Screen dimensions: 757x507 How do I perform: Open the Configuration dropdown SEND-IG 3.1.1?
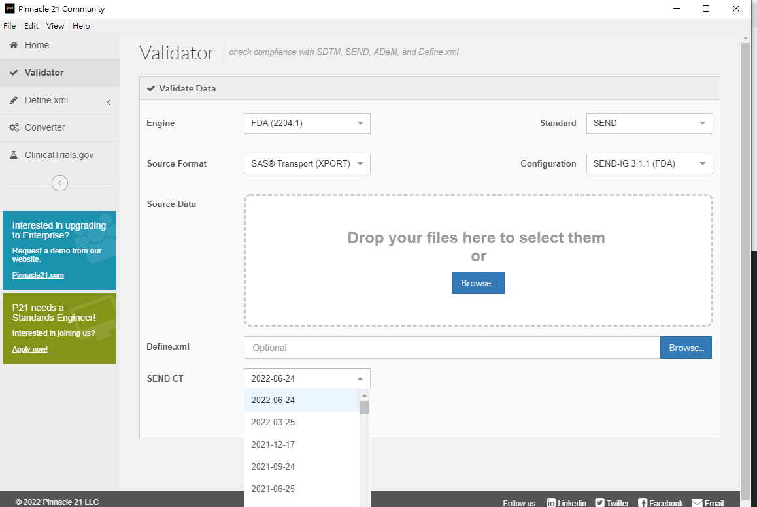click(x=649, y=164)
